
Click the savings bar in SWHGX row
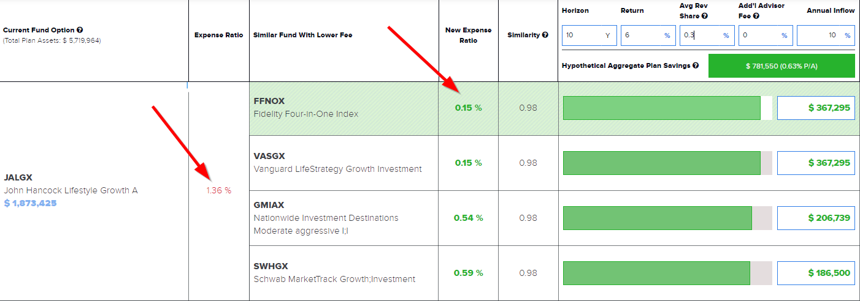pyautogui.click(x=656, y=273)
